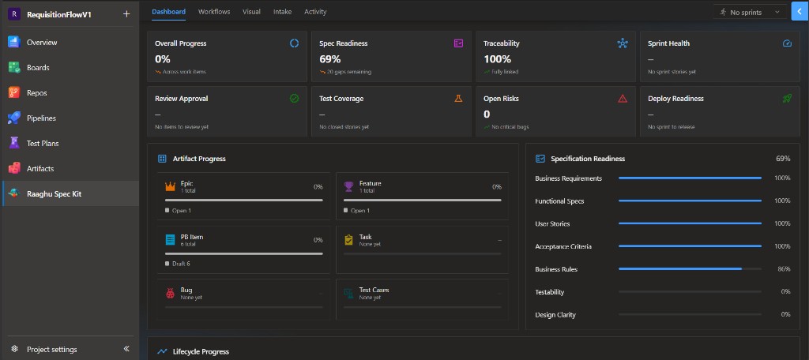Viewport: 809px width, 360px height.
Task: Click the Feature trophy icon
Action: pos(348,186)
